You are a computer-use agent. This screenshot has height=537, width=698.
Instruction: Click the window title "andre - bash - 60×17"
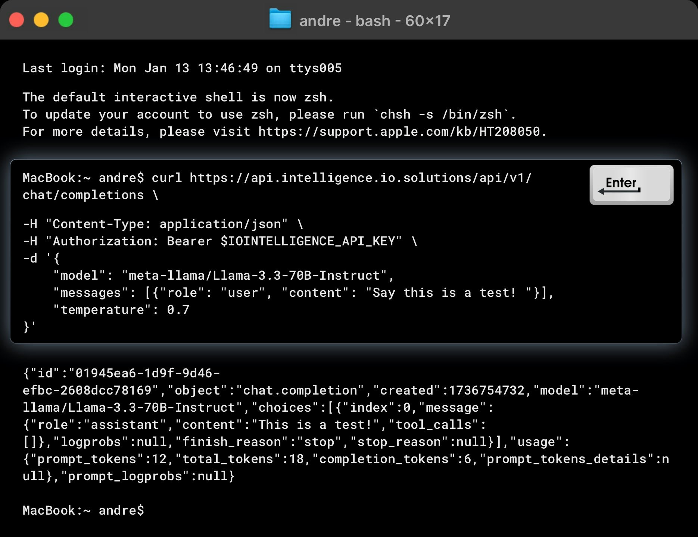[375, 21]
